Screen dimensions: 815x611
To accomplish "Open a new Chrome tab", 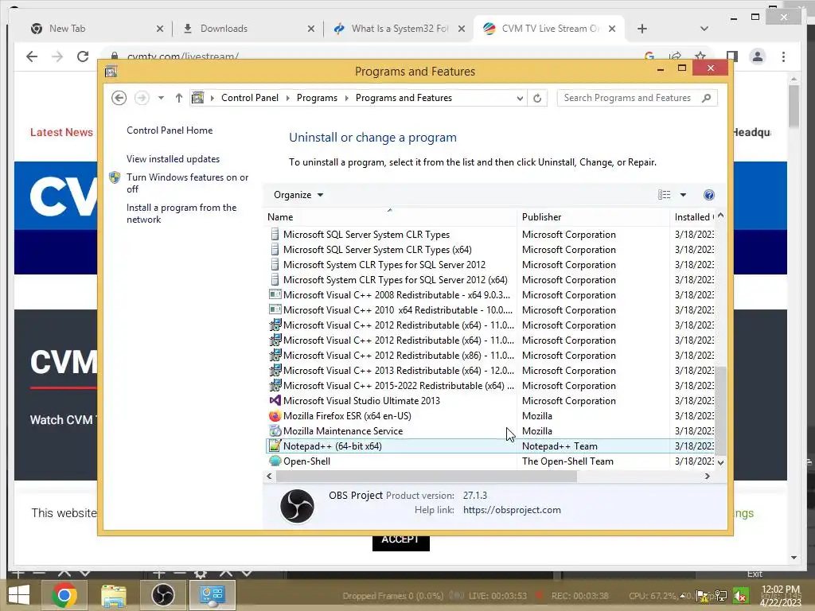I will (x=642, y=29).
